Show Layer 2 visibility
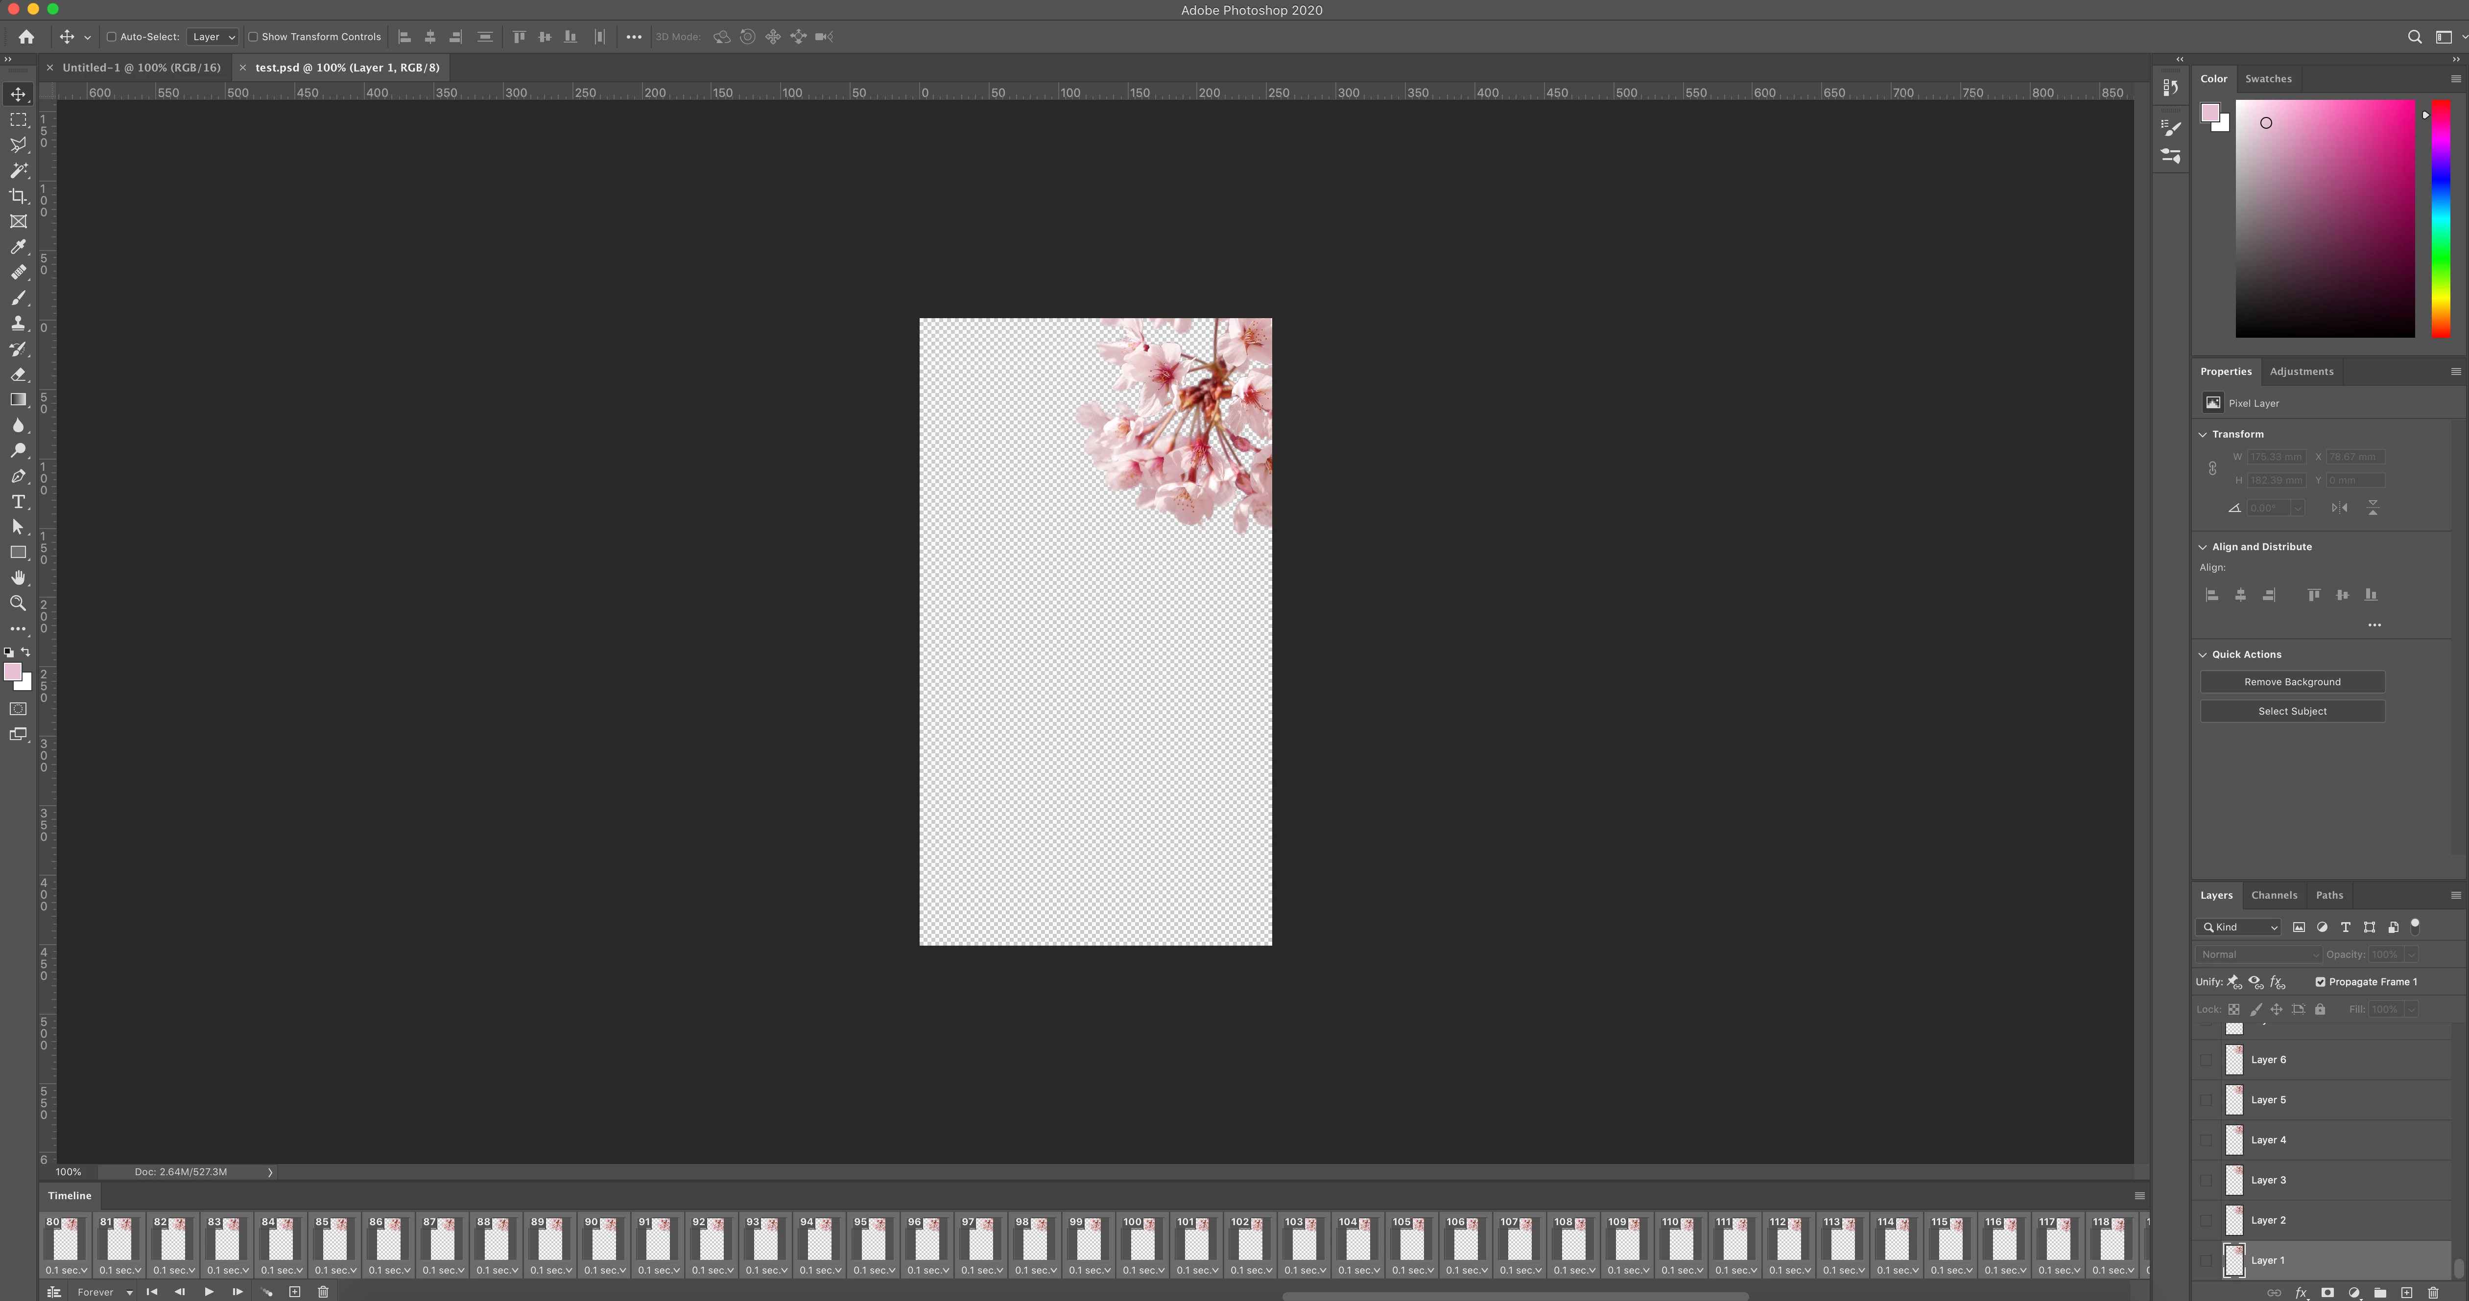2469x1301 pixels. (2207, 1221)
